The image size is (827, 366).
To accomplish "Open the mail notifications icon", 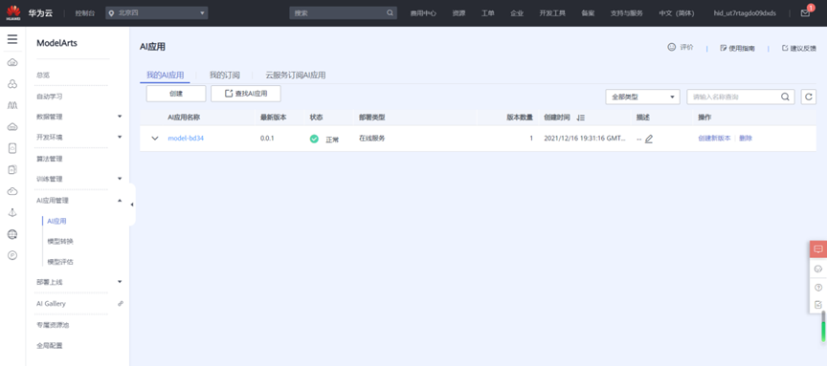I will coord(805,13).
